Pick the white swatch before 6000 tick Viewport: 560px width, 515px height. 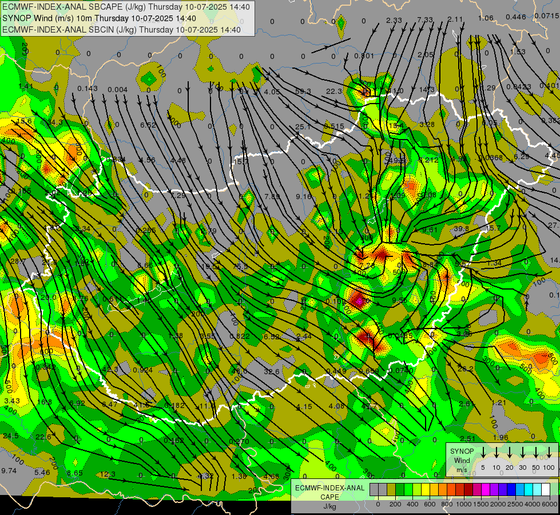click(x=546, y=489)
